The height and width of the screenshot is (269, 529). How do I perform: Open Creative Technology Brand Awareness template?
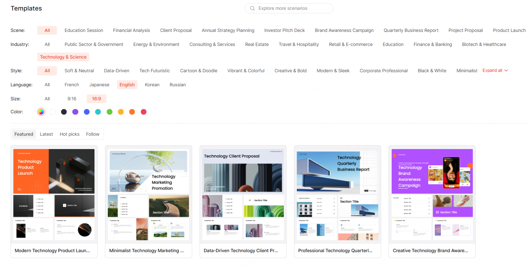click(432, 195)
